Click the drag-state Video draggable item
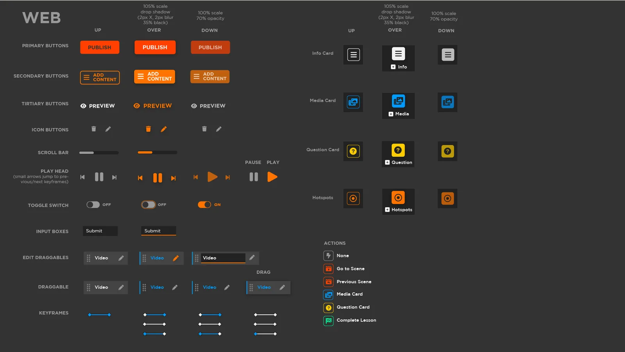Viewport: 625px width, 352px height. 268,287
